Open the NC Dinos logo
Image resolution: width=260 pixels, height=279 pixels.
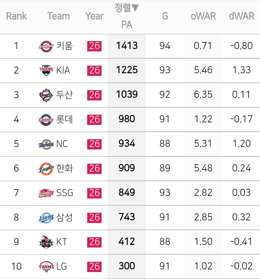[46, 144]
